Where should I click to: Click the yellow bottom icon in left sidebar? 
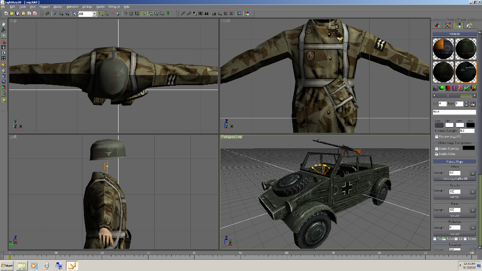click(4, 100)
